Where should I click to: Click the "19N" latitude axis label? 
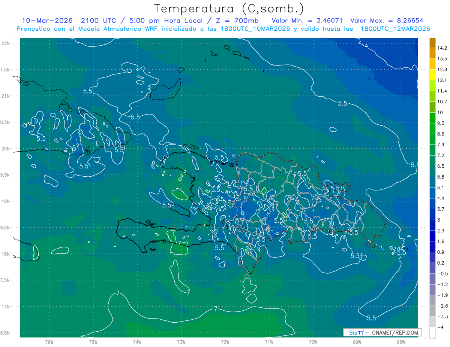6,201
